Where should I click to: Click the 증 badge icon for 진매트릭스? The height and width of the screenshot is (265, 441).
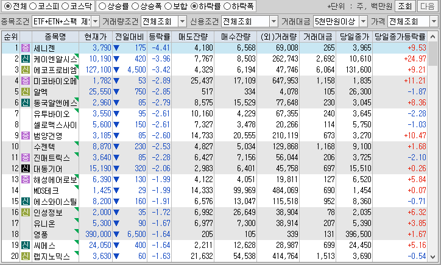26,158
